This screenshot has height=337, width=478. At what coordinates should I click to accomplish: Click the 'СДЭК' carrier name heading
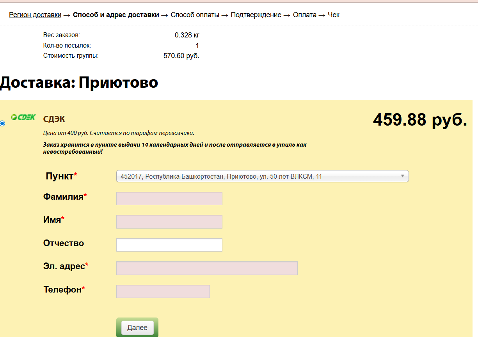pos(54,119)
